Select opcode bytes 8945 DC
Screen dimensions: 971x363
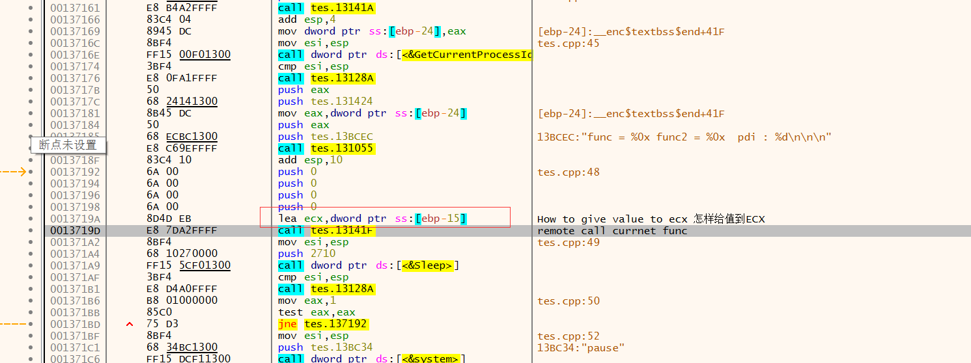[x=169, y=31]
